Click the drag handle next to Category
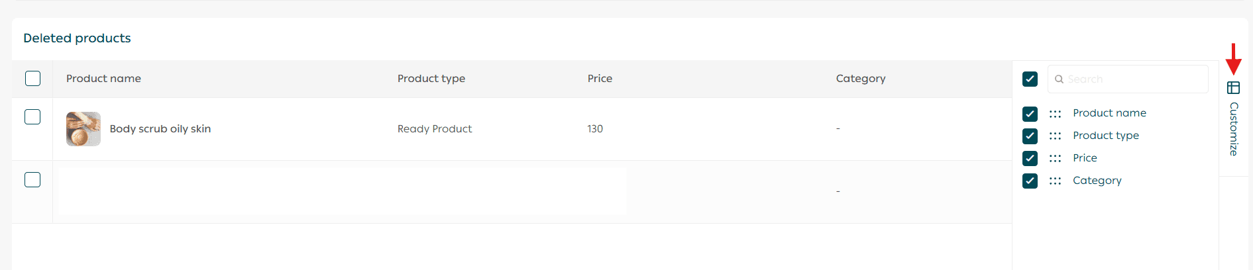Image resolution: width=1253 pixels, height=270 pixels. (1055, 181)
